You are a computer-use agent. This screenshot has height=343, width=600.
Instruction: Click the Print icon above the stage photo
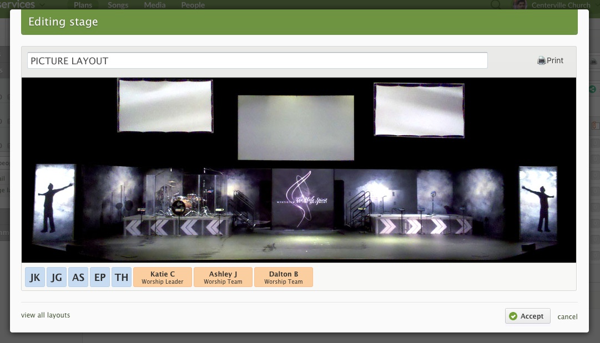[541, 60]
